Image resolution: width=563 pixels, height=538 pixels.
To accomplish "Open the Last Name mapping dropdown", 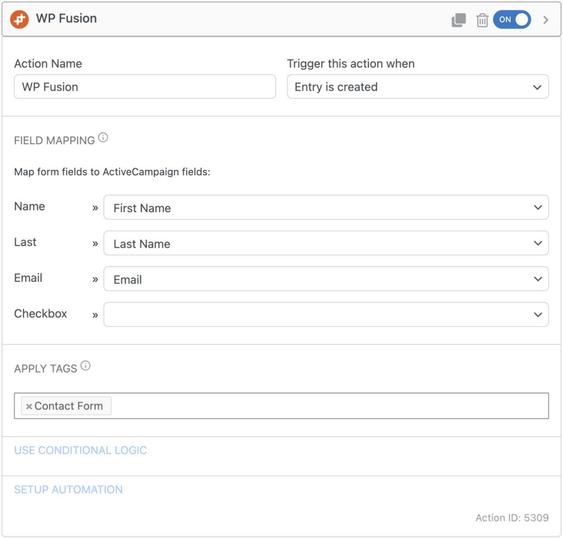I will point(325,243).
